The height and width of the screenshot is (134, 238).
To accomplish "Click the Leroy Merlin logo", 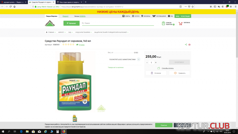I will 50,23.
